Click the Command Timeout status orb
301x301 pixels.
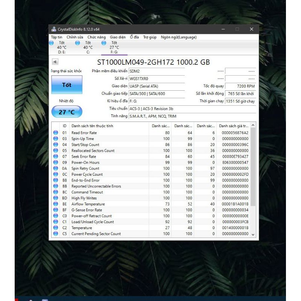pos(56,192)
